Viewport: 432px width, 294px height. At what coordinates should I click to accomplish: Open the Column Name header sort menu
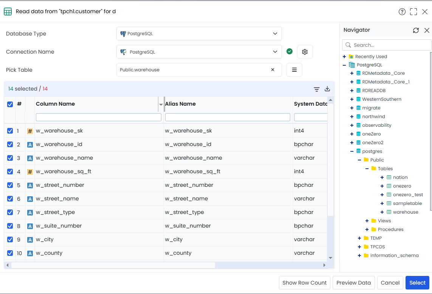coord(161,105)
